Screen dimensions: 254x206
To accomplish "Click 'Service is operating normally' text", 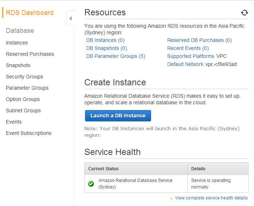I will pos(211,184).
